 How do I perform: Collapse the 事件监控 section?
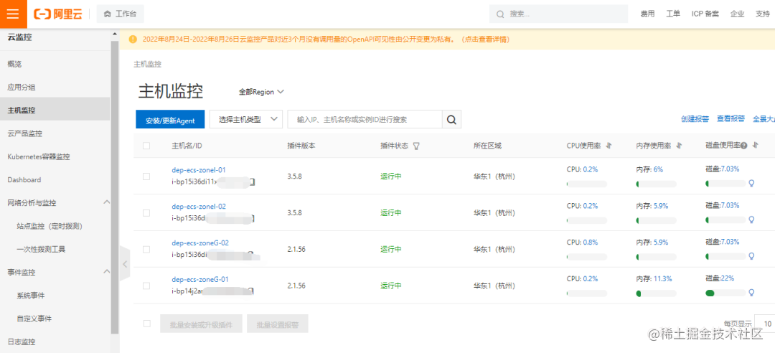(106, 271)
